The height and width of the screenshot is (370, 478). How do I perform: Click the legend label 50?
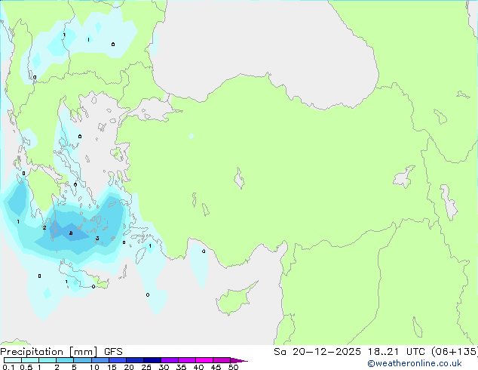pos(233,367)
